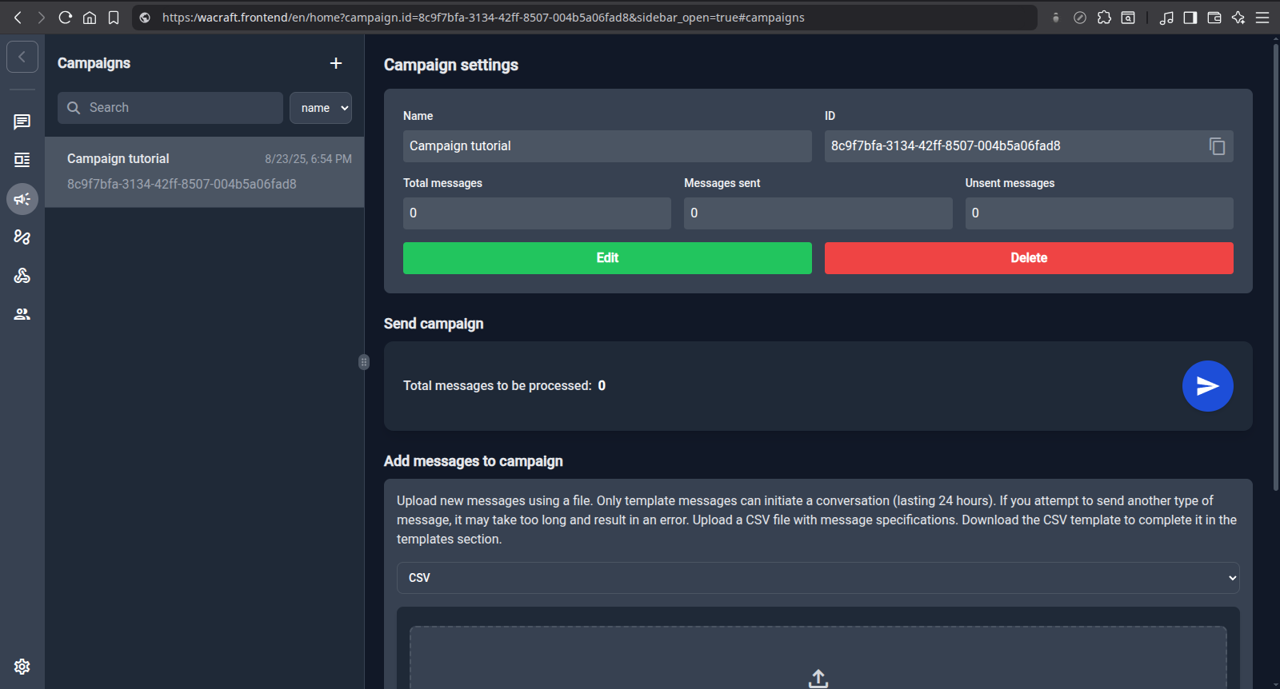Image resolution: width=1280 pixels, height=689 pixels.
Task: Copy the campaign ID to clipboard
Action: (1217, 146)
